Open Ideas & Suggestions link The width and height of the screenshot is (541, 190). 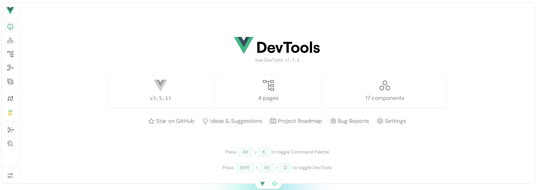click(x=232, y=121)
